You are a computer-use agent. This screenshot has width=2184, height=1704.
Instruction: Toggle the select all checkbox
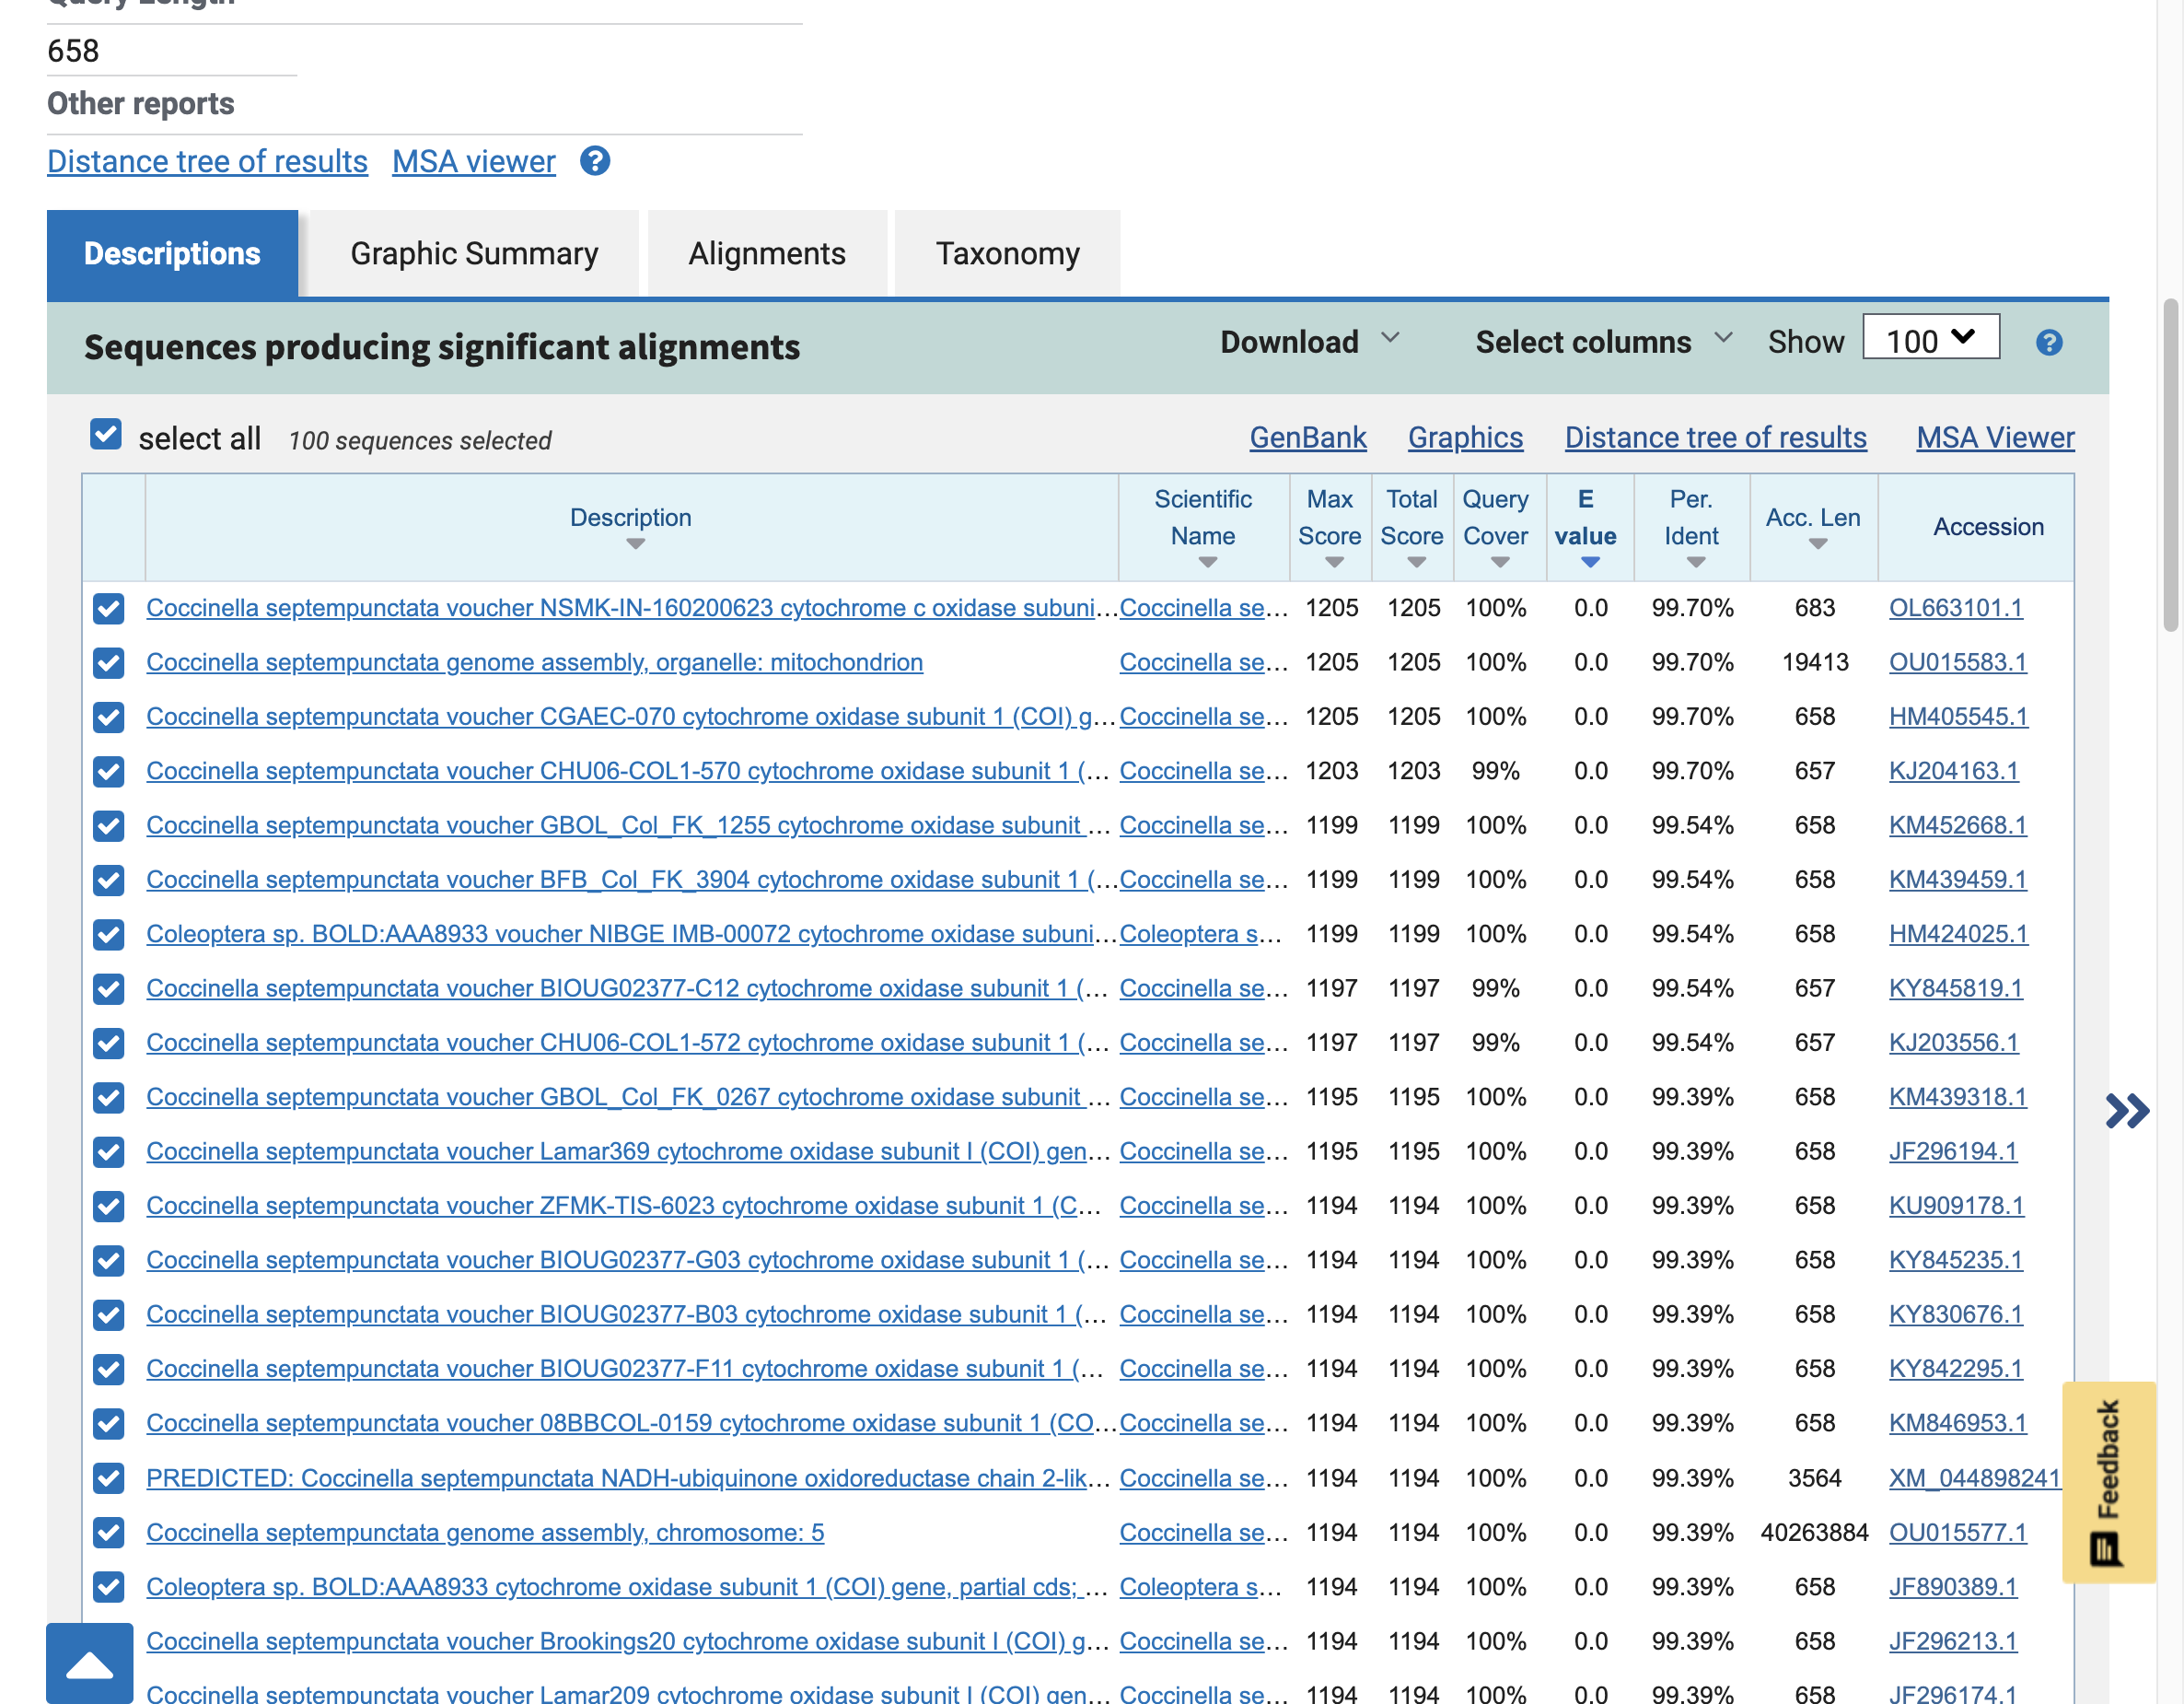pos(106,434)
